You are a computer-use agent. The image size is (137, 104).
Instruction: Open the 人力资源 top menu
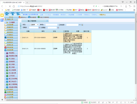79,15
